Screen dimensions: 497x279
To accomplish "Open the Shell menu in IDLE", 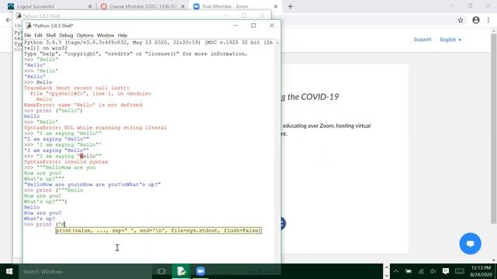I will 50,35.
